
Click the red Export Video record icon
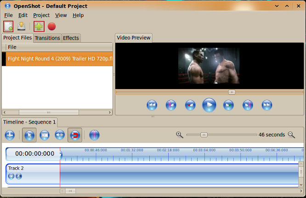click(52, 27)
